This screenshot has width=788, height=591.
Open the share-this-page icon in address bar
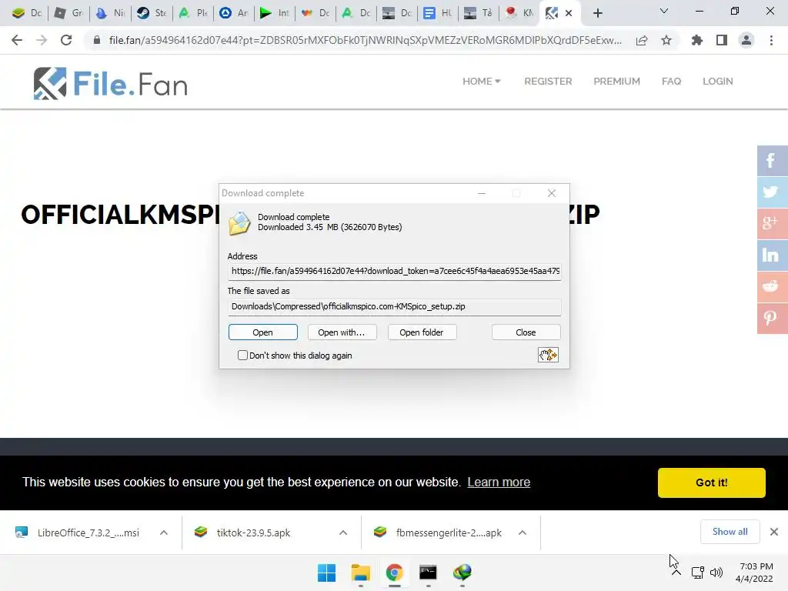[642, 40]
